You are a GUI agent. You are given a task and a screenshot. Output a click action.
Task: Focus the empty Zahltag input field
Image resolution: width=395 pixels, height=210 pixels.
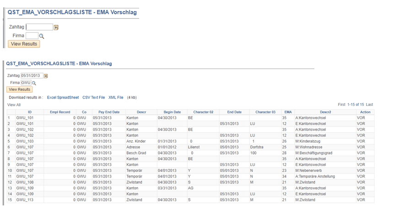(x=39, y=27)
